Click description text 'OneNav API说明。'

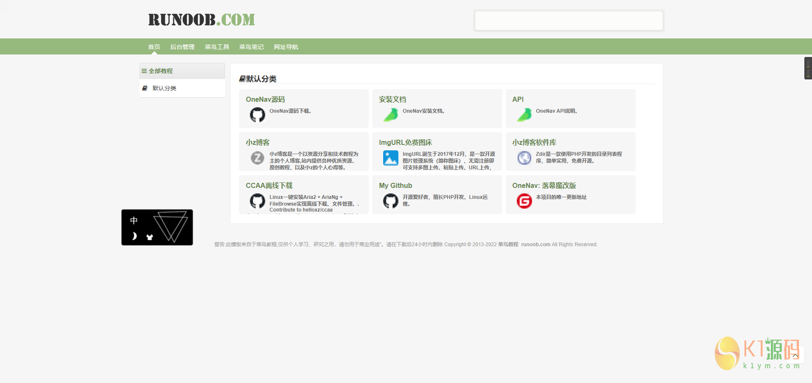[x=557, y=111]
